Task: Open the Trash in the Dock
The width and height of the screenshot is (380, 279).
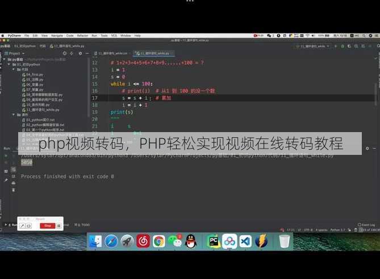Action: [284, 241]
